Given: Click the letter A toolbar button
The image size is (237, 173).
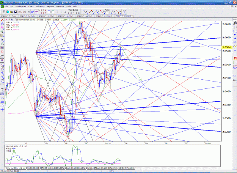Looking at the screenshot, I should 65,12.
